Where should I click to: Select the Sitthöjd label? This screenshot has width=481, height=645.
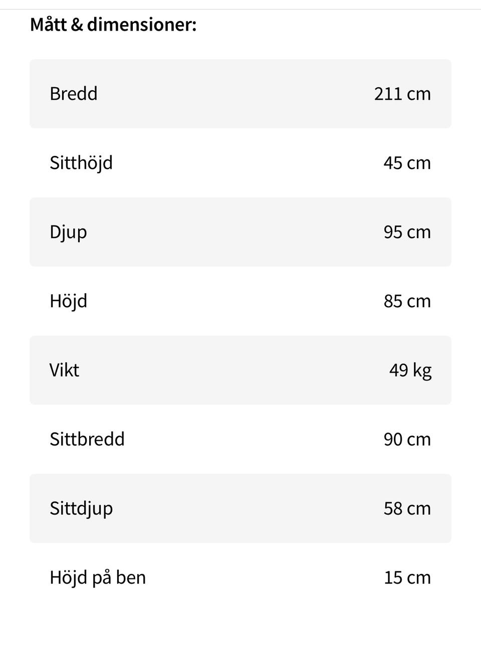(81, 163)
